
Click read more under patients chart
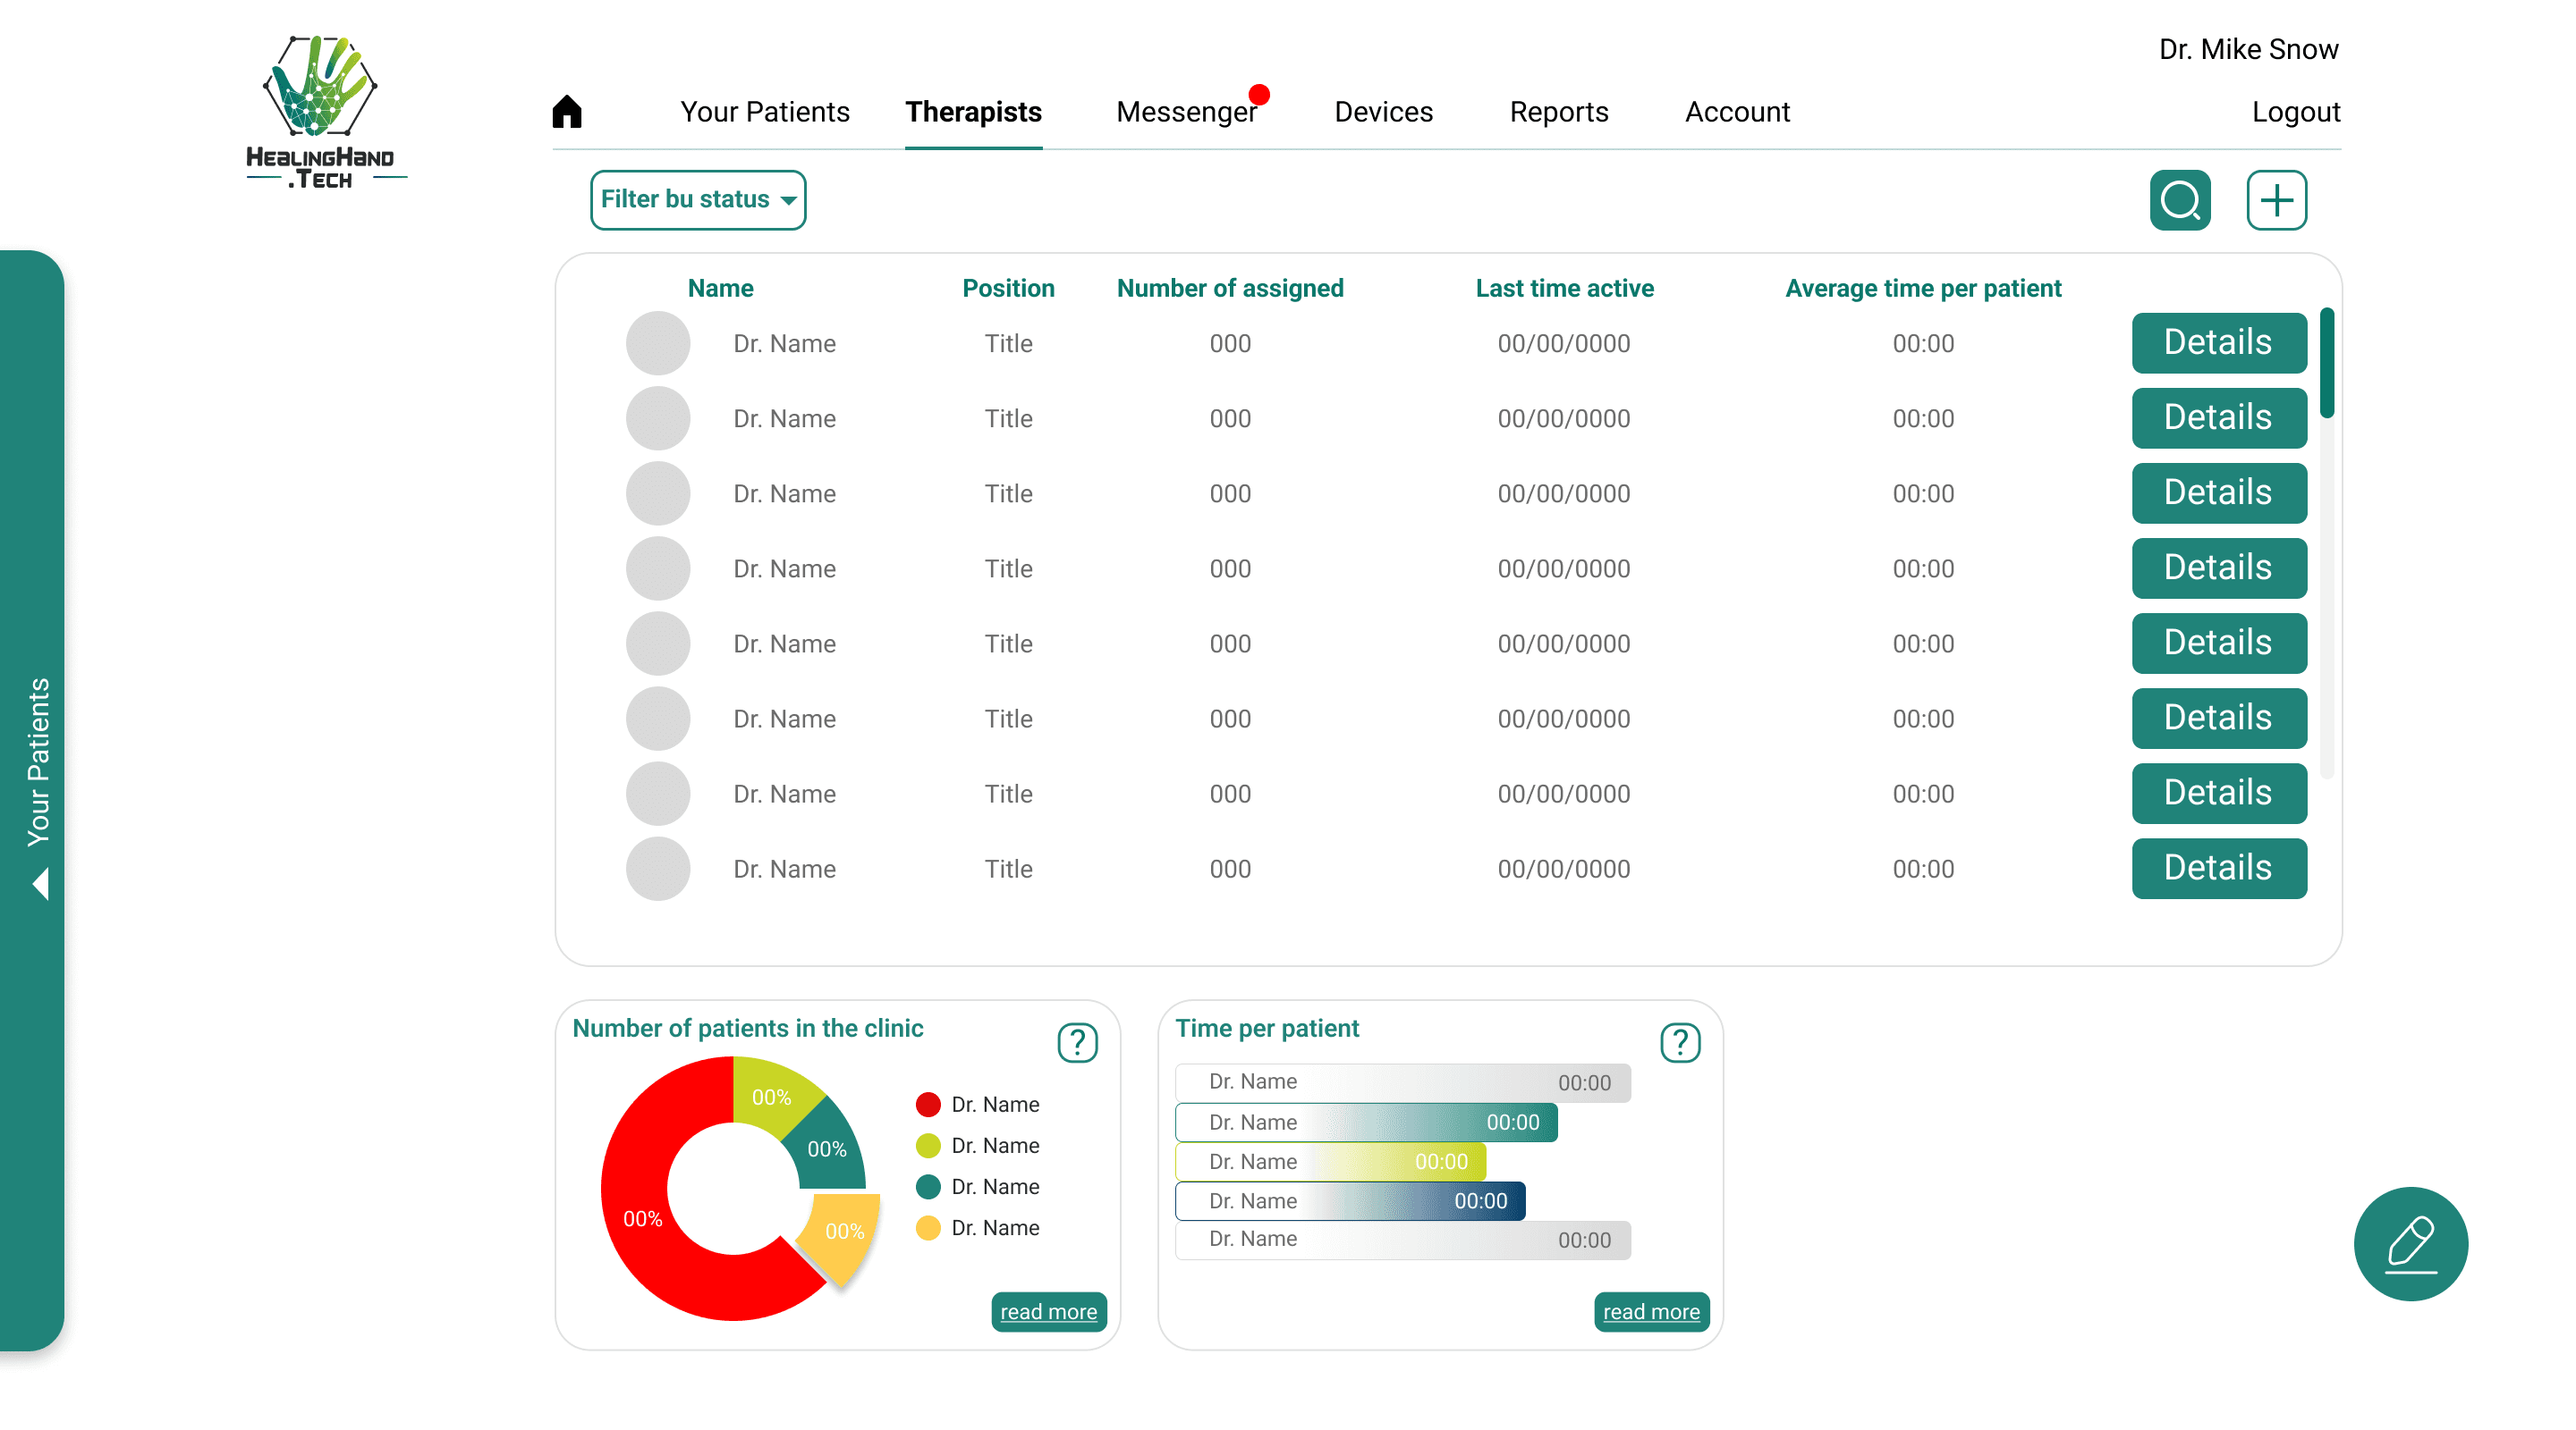coord(1048,1311)
